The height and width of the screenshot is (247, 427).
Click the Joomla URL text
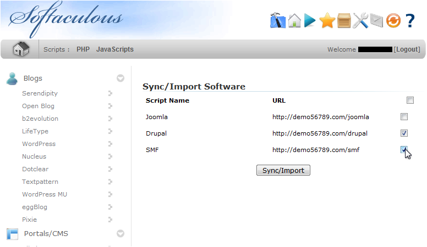point(320,117)
